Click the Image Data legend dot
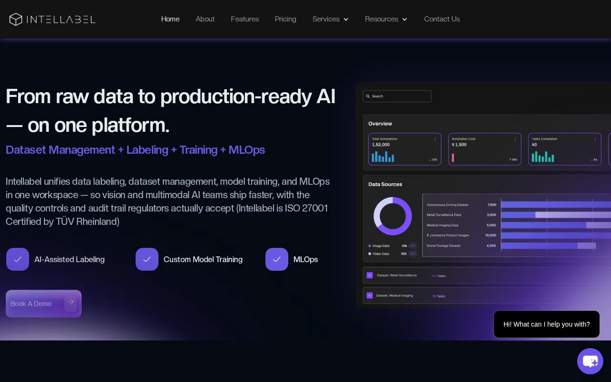 (369, 246)
